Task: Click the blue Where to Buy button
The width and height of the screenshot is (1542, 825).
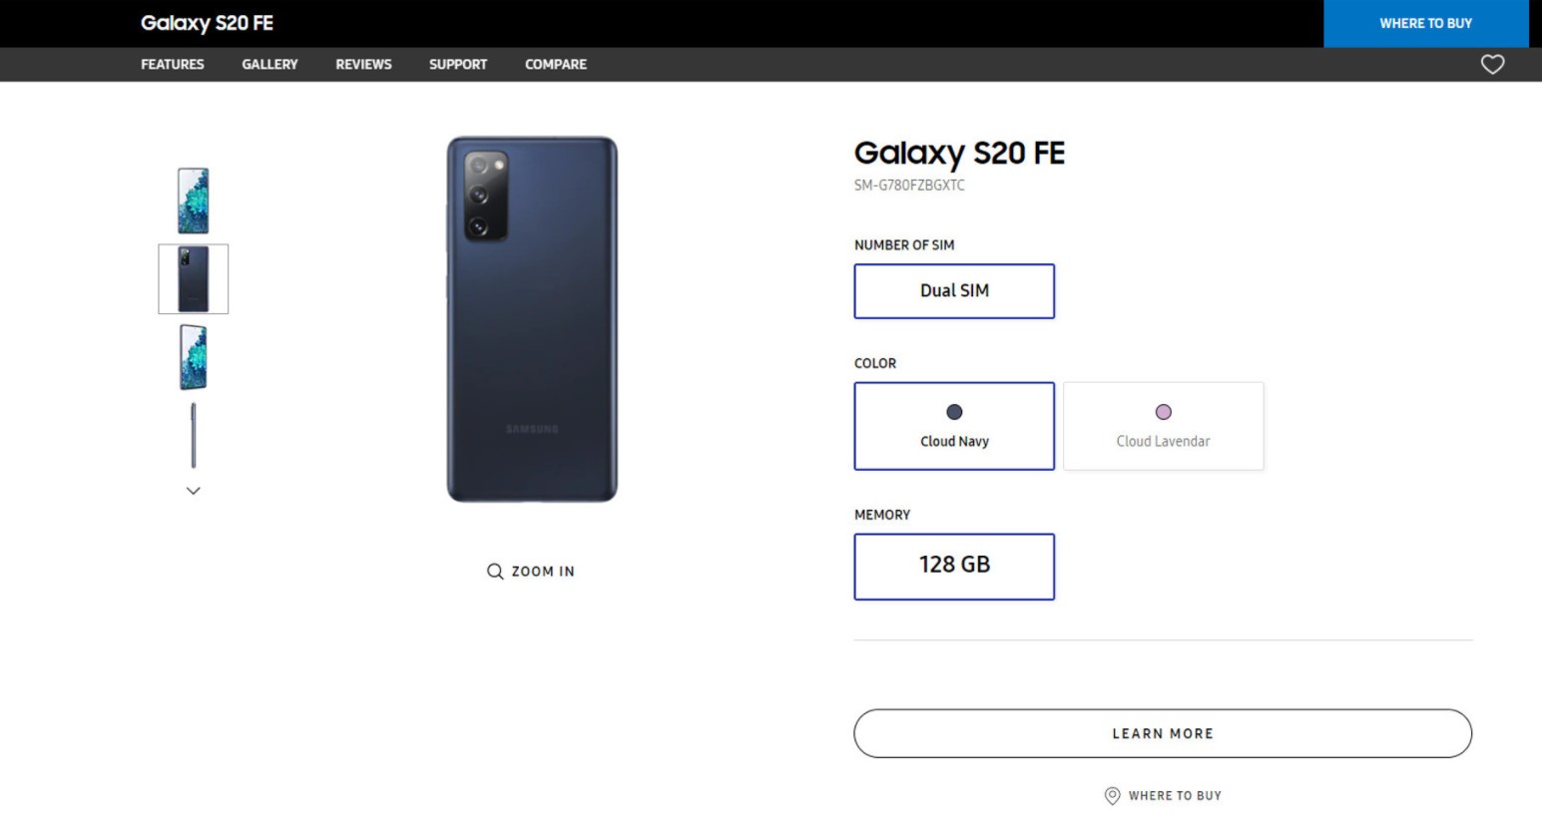Action: point(1425,24)
